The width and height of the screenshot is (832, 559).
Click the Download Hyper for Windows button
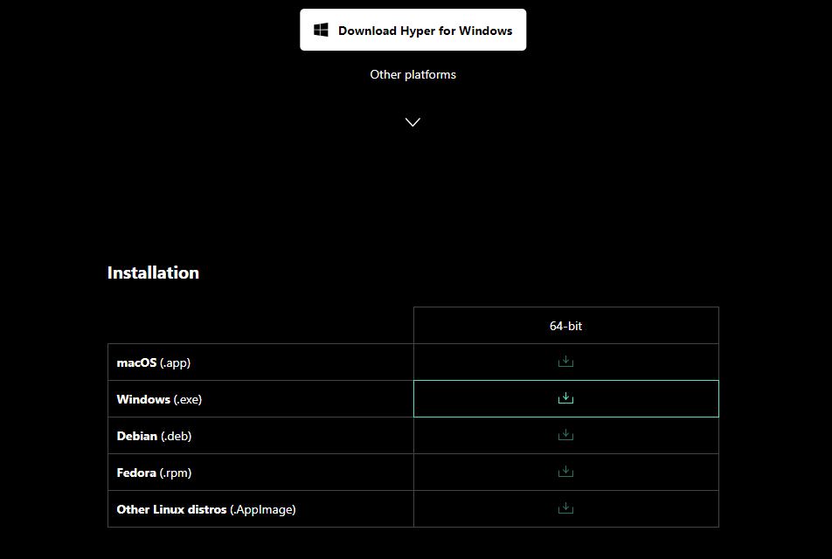[x=413, y=29]
